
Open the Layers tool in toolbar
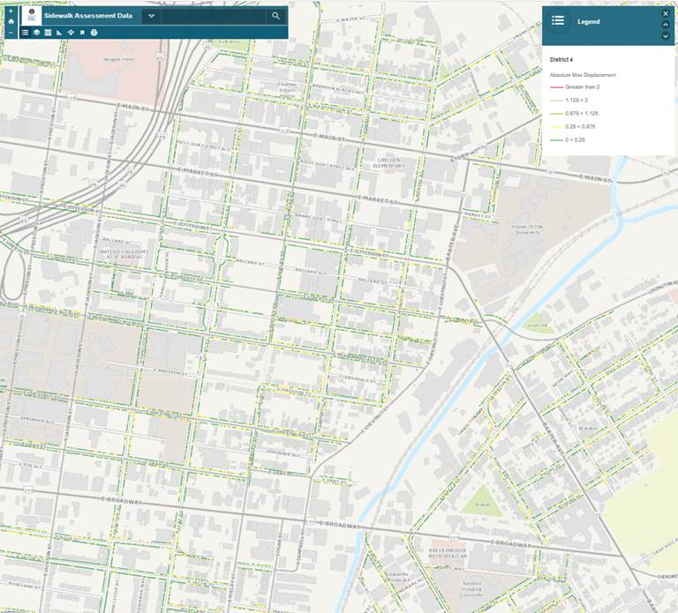pyautogui.click(x=37, y=33)
